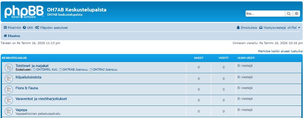Image resolution: width=304 pixels, height=118 pixels.
Task: Open Yksityisviestejä private messages
Action: tap(273, 27)
